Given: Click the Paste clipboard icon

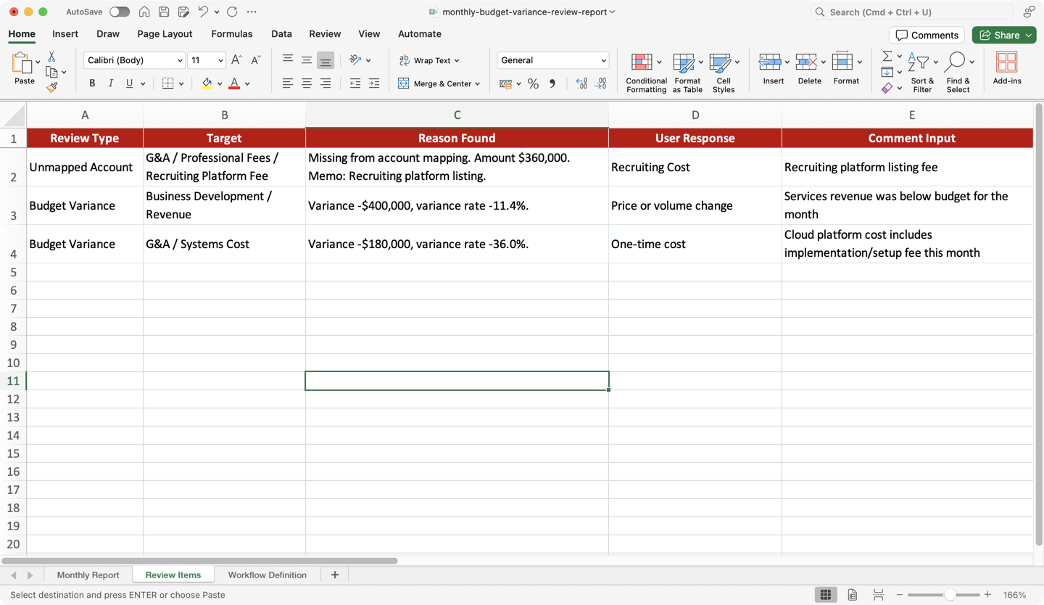Looking at the screenshot, I should tap(22, 63).
